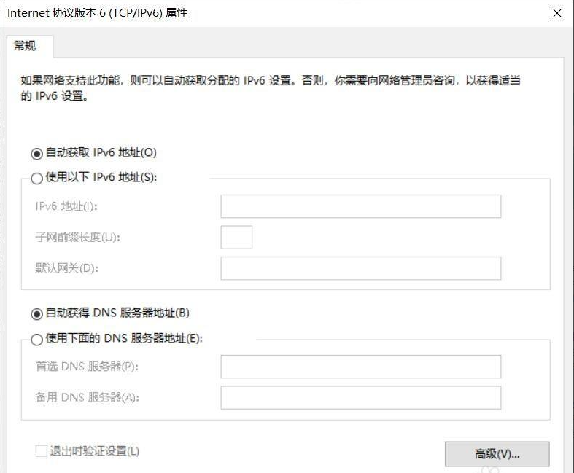Click the 首选 DNS 服务器 input box
Image resolution: width=574 pixels, height=473 pixels.
[x=360, y=367]
